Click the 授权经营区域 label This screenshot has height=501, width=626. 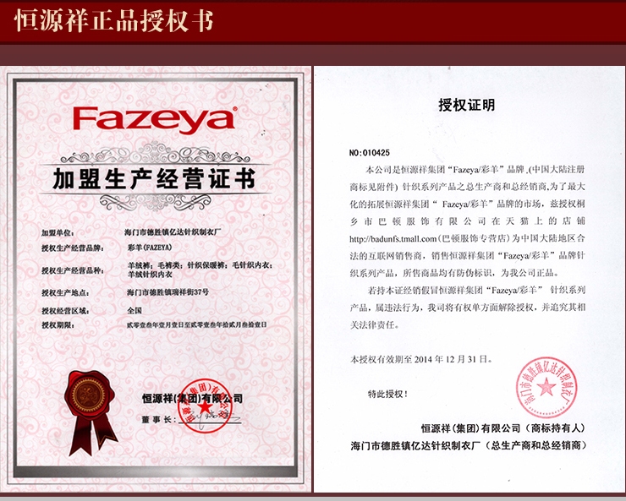point(65,311)
